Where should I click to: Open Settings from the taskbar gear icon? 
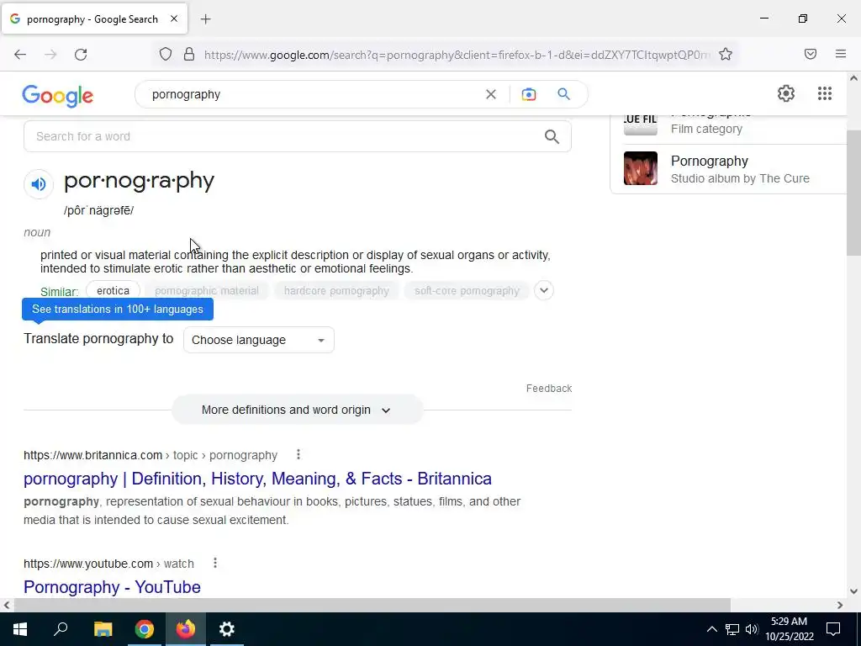[x=227, y=629]
